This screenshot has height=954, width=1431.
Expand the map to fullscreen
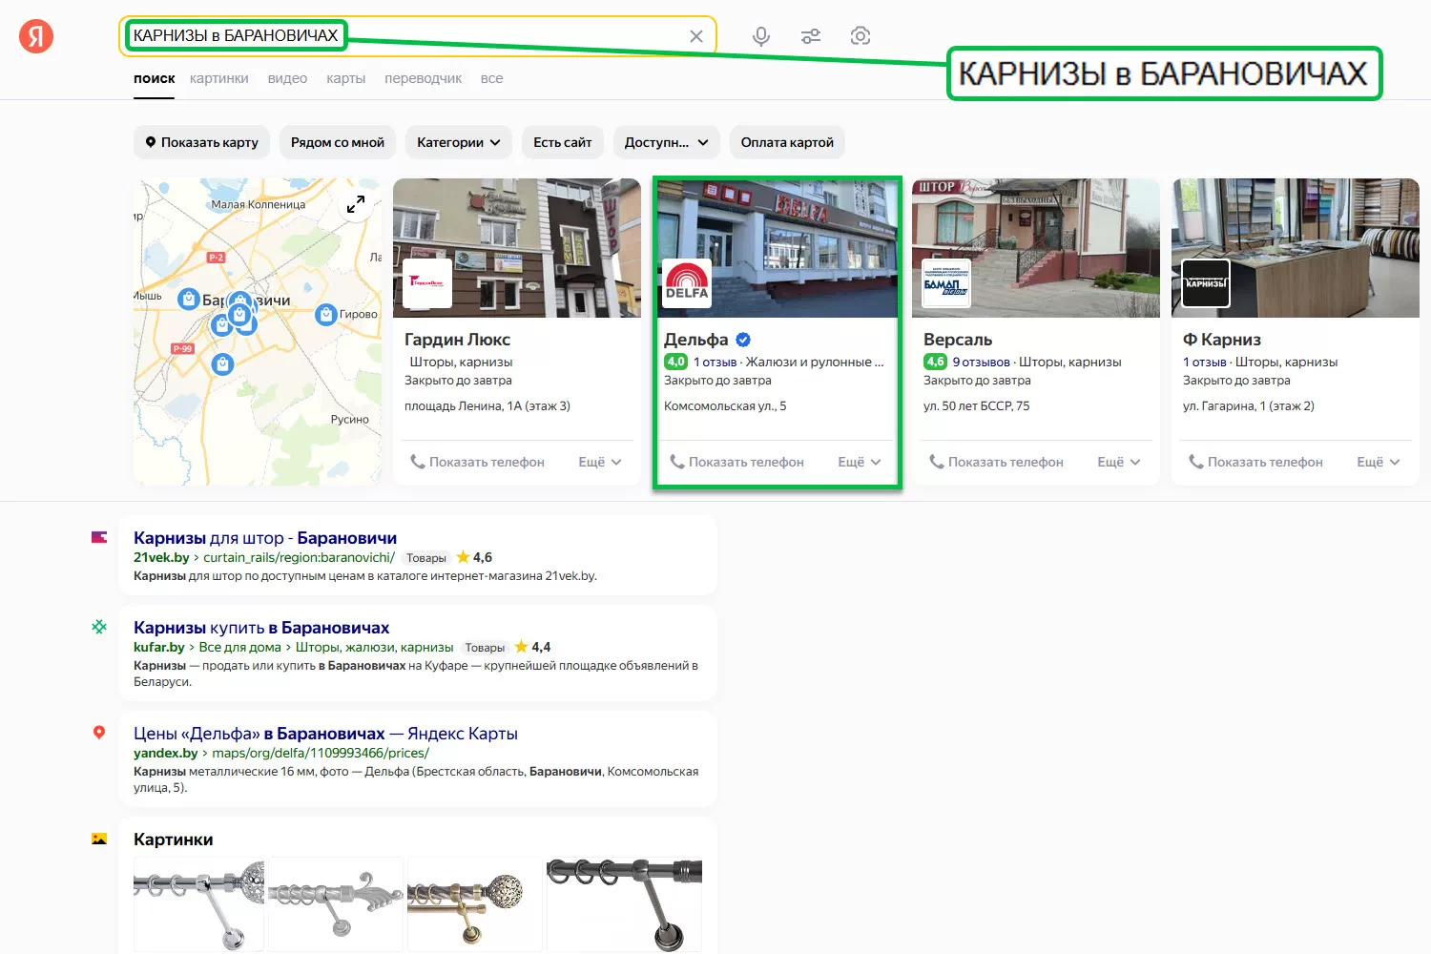[356, 204]
